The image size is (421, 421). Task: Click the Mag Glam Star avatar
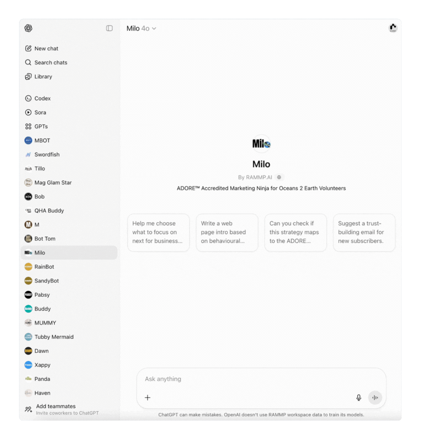pos(28,183)
